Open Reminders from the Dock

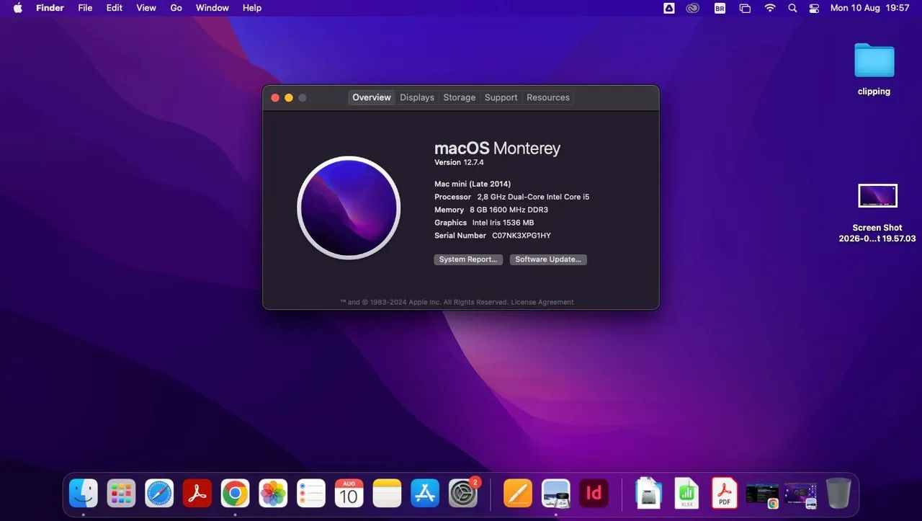(x=311, y=494)
